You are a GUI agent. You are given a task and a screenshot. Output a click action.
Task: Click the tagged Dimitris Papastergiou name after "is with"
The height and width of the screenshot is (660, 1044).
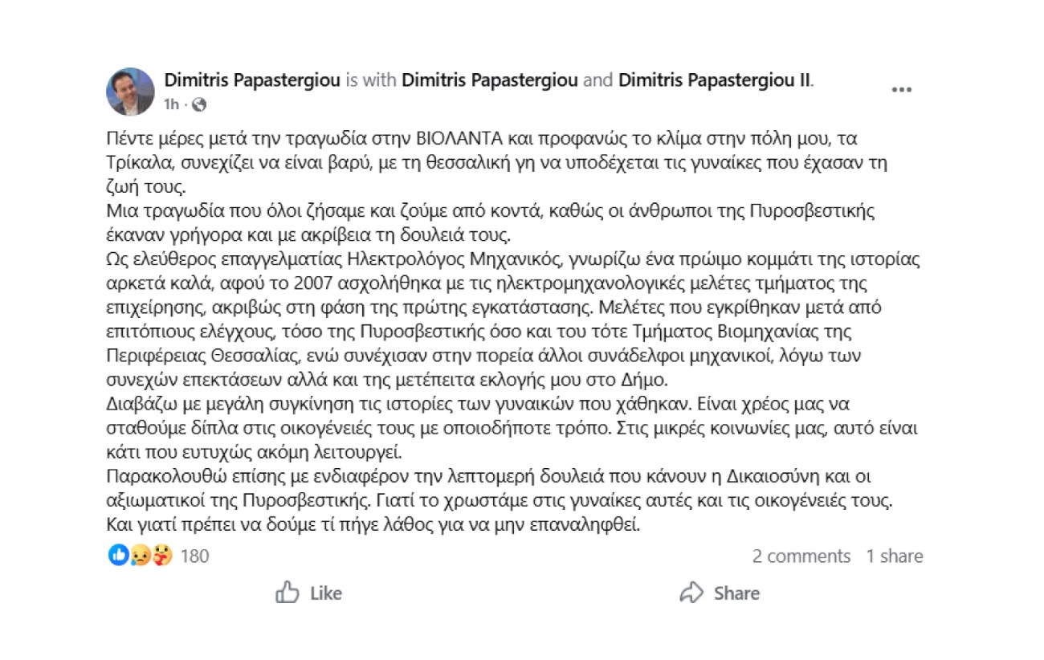489,79
